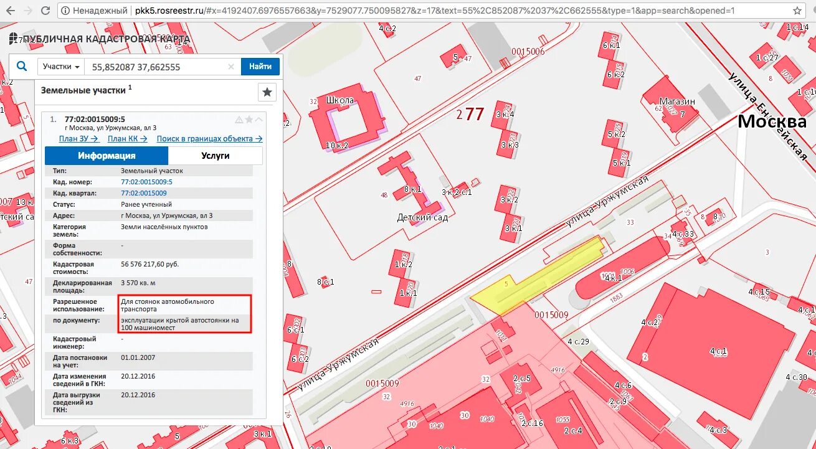
Task: Click result heading 77:02:0015009:5
Action: click(95, 119)
